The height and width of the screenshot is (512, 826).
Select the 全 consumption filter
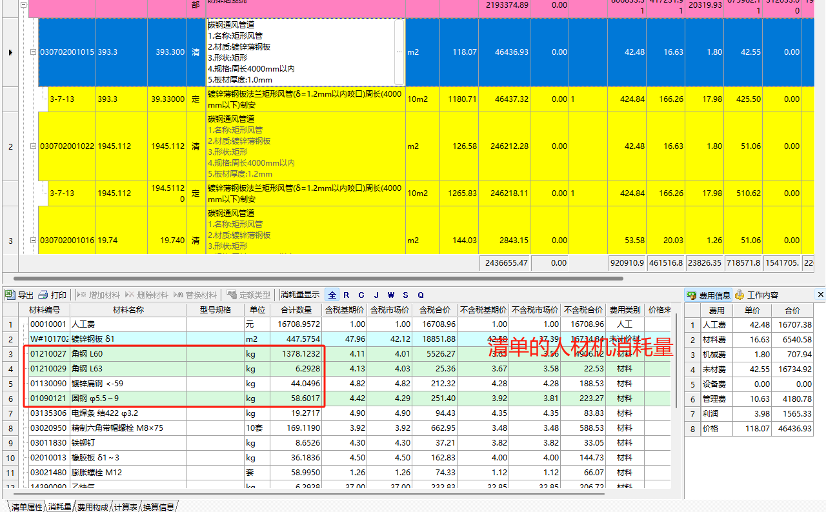(x=332, y=295)
